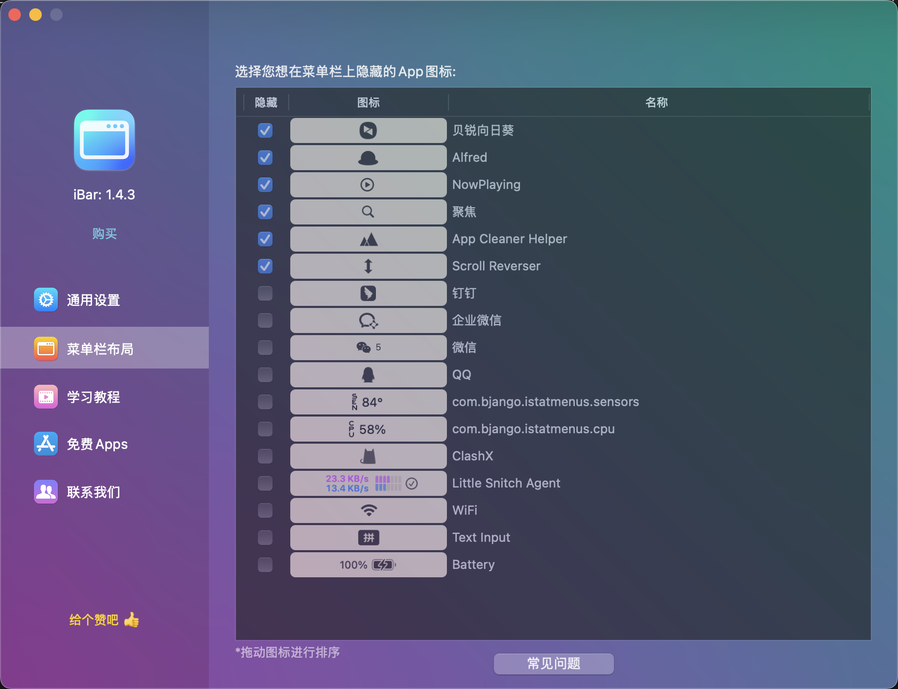The width and height of the screenshot is (898, 689).
Task: Click the com.bjango.istatmenus.cpu name text
Action: point(533,429)
